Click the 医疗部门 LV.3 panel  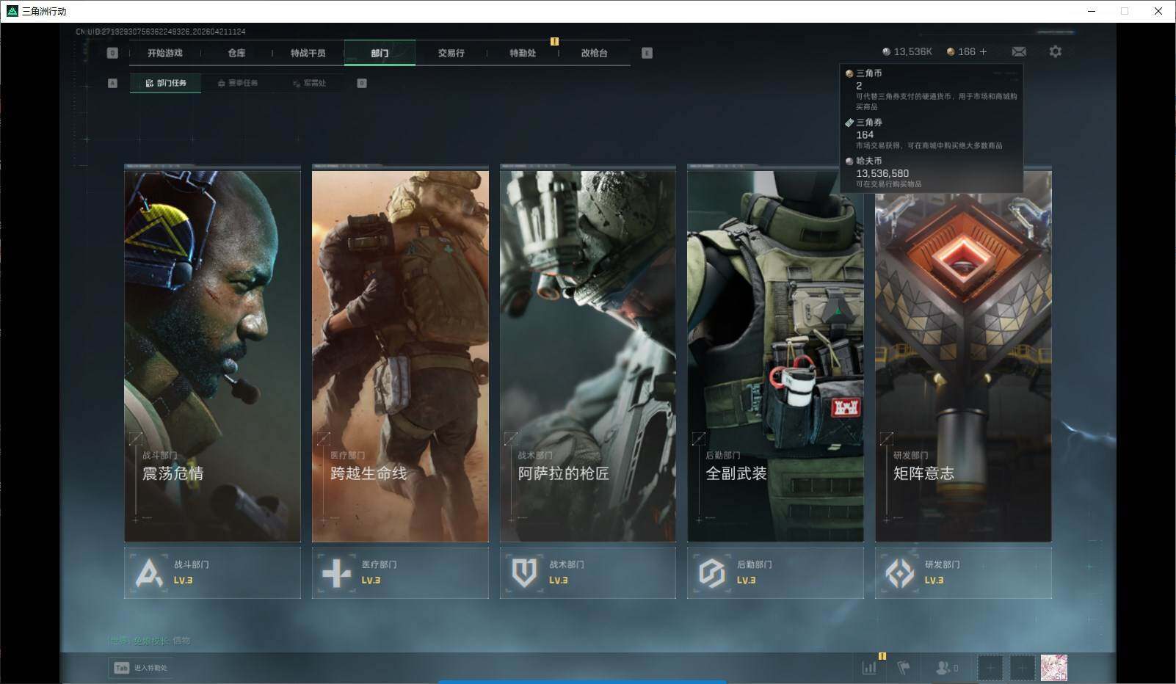coord(400,572)
